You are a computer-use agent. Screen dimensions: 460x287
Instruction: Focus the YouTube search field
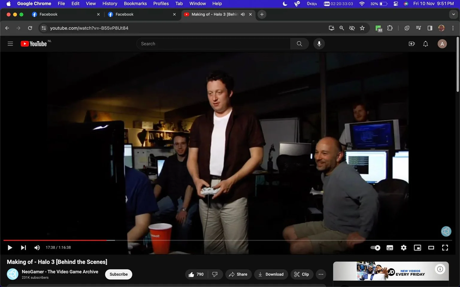pyautogui.click(x=213, y=44)
